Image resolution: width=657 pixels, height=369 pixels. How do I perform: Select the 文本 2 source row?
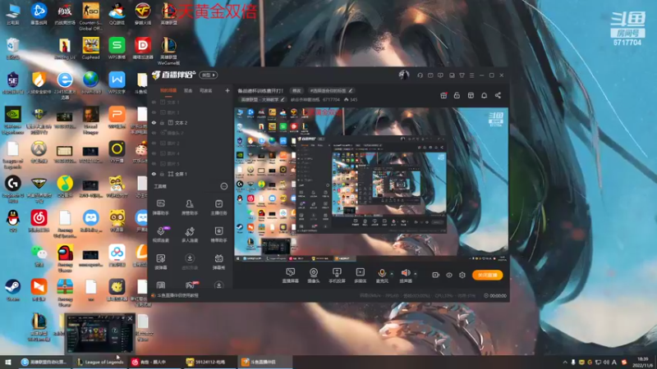click(x=190, y=122)
